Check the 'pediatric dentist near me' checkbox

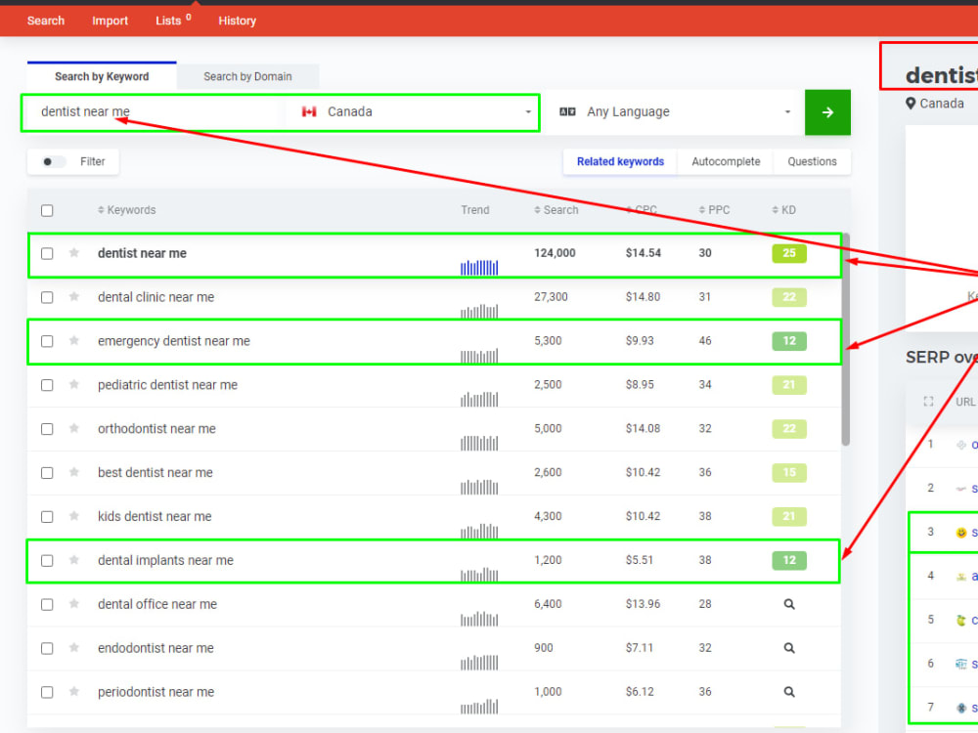pyautogui.click(x=47, y=385)
